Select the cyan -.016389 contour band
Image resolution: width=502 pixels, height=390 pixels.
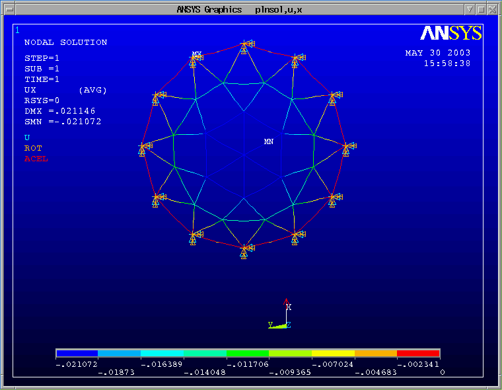pos(162,353)
